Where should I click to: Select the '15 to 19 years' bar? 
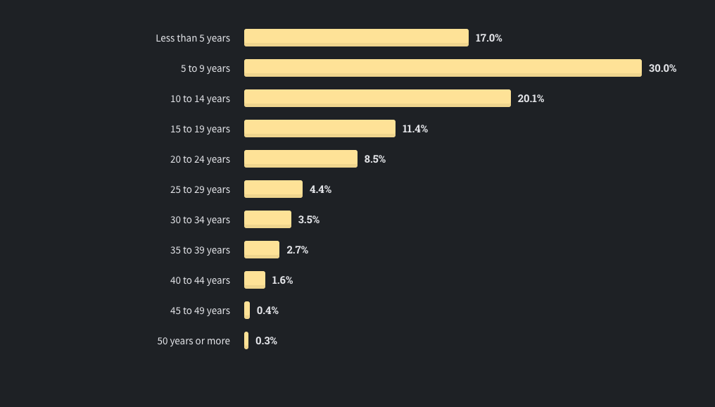point(319,128)
